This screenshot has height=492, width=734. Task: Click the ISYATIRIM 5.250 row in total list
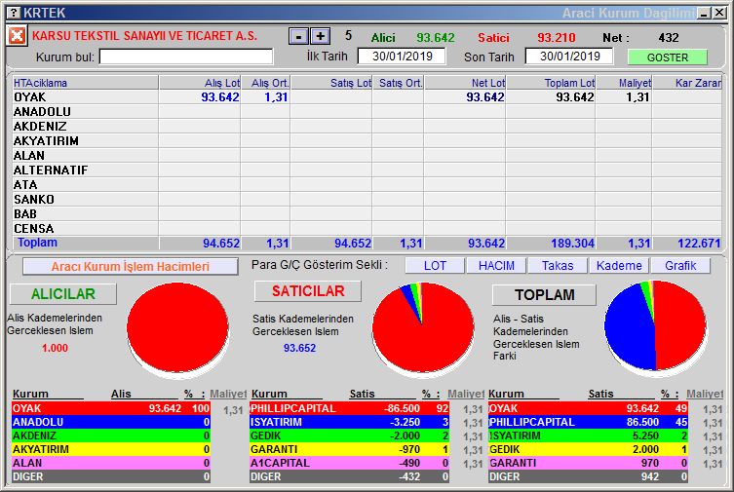pos(588,435)
